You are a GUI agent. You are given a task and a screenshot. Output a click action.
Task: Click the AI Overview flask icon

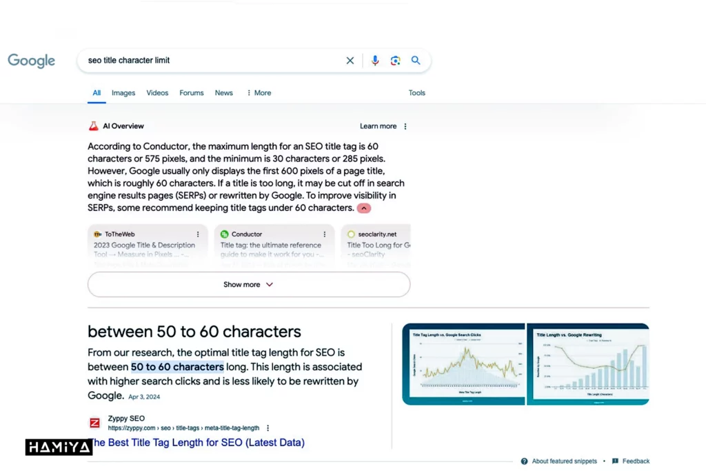(93, 126)
